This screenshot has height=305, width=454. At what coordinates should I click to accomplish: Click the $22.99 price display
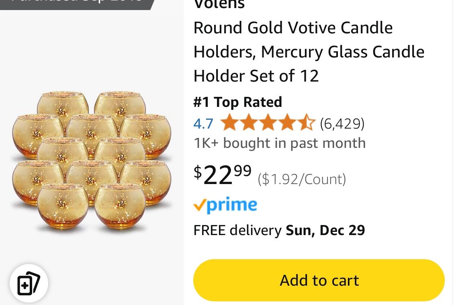tap(221, 176)
